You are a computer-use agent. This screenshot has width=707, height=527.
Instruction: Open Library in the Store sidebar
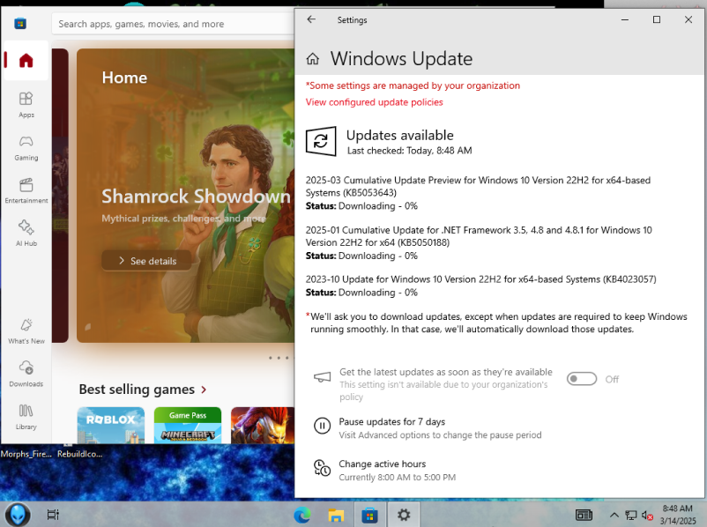26,417
